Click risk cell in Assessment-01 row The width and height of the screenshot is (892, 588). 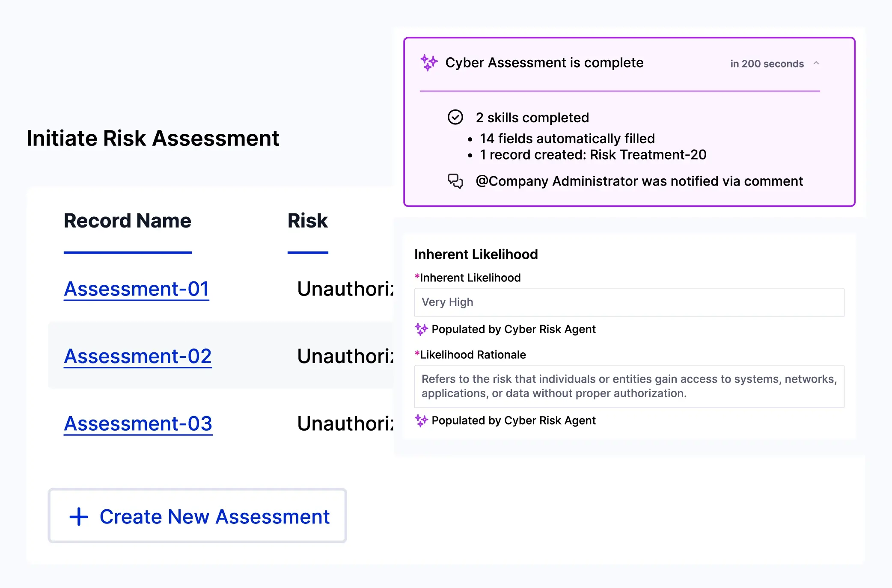pos(345,289)
